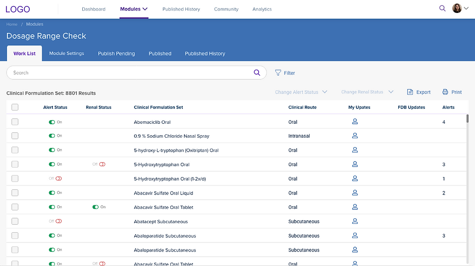Go to Dashboard in top navigation
This screenshot has width=475, height=266.
(94, 9)
